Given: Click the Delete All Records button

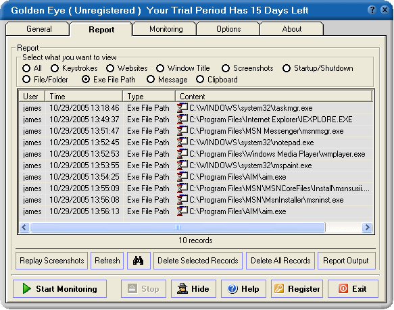Looking at the screenshot, I should [x=280, y=261].
